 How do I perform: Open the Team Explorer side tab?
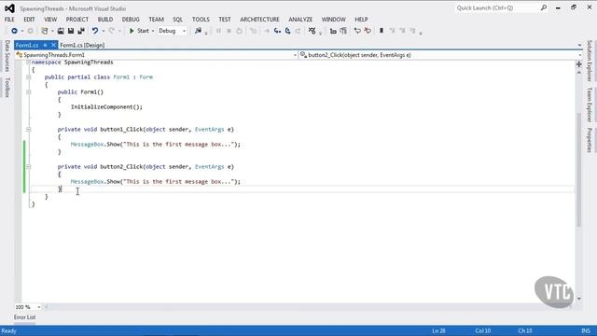coord(590,105)
